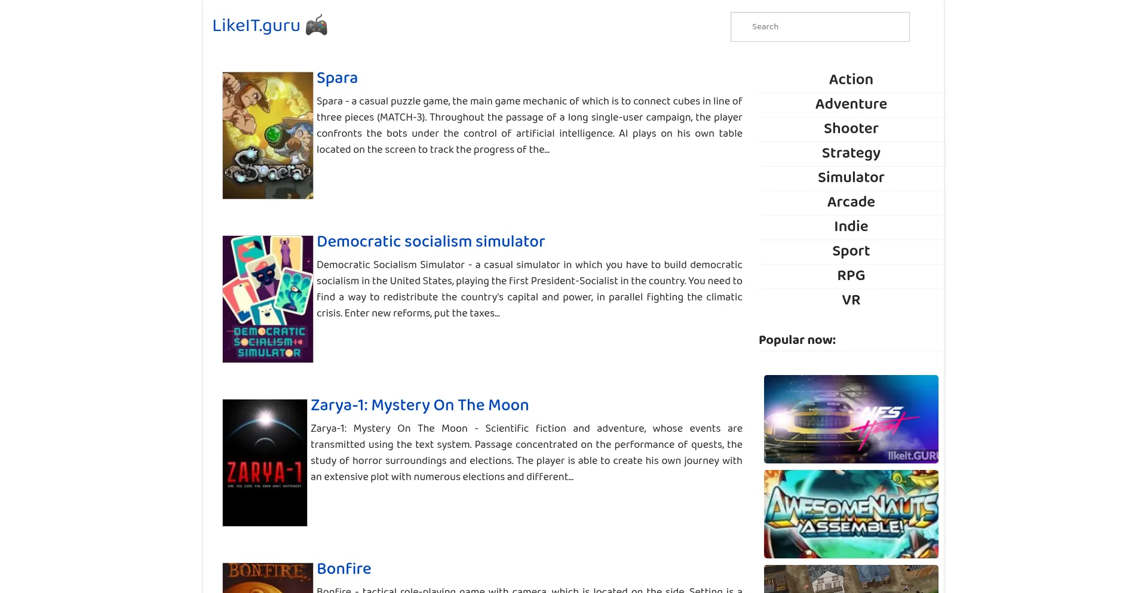Select the Sport category
Image resolution: width=1147 pixels, height=593 pixels.
coord(851,251)
